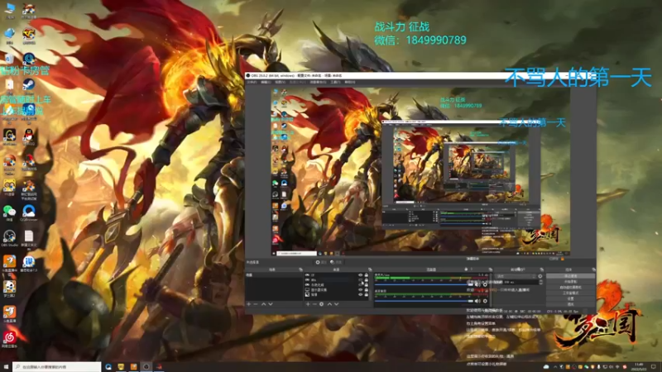Open the 帮助 (Help) menu in OBS

coord(350,82)
